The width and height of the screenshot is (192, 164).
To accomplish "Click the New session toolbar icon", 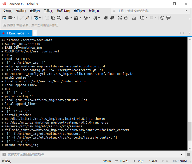I will [4, 18].
